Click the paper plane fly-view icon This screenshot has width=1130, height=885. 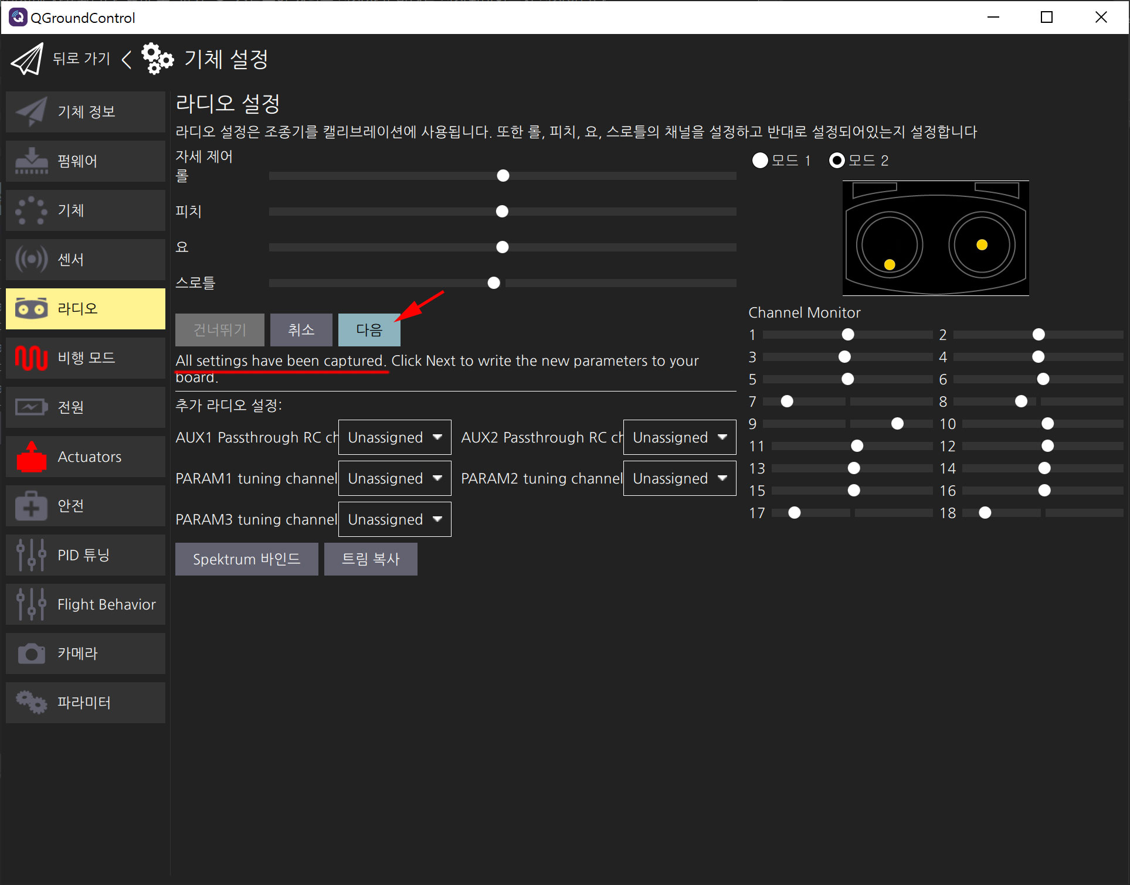click(27, 59)
